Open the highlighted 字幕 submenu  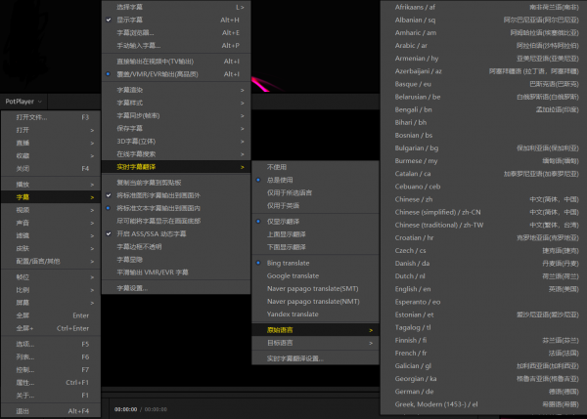point(51,197)
